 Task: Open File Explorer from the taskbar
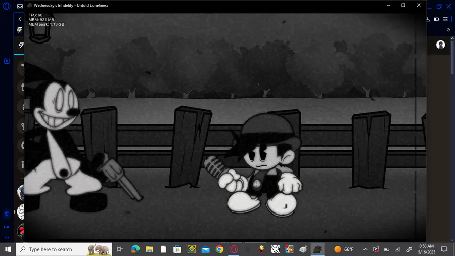pyautogui.click(x=149, y=249)
